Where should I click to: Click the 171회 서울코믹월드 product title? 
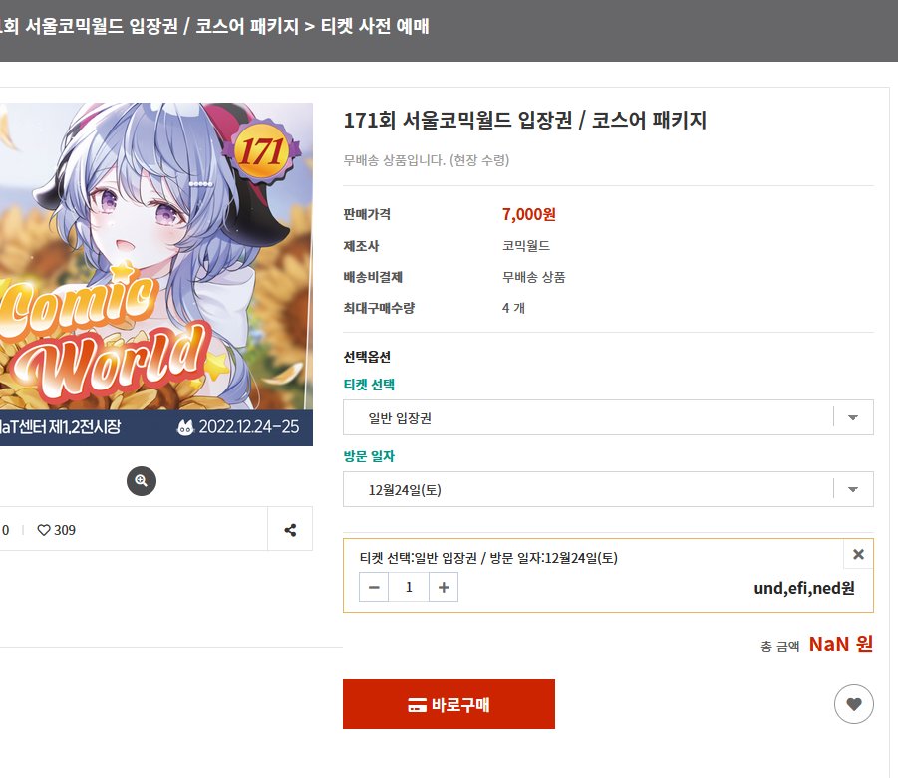tap(524, 121)
